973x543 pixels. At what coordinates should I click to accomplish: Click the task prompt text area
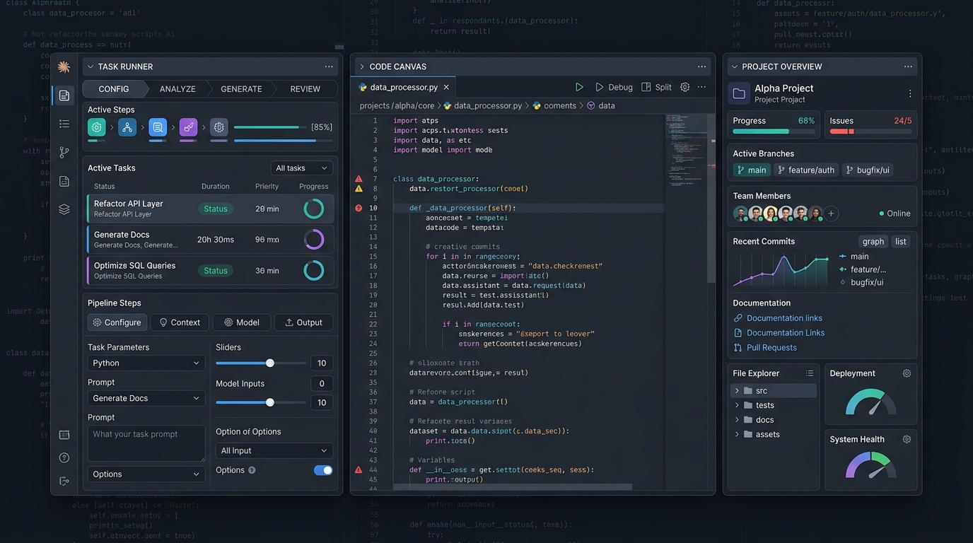pos(146,443)
